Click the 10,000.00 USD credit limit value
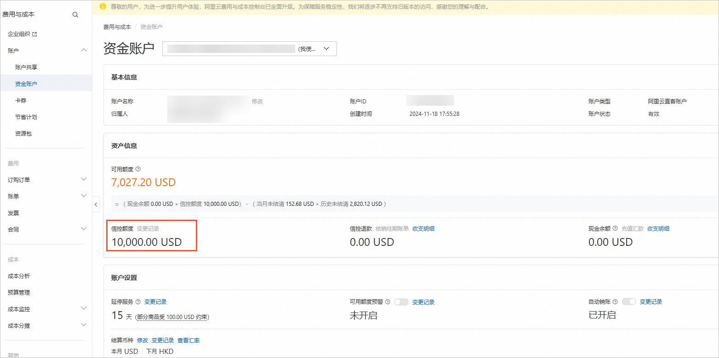 pos(147,242)
